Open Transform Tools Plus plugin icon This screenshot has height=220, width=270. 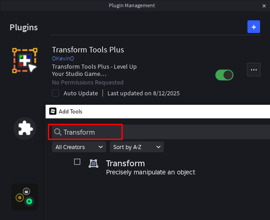25,61
